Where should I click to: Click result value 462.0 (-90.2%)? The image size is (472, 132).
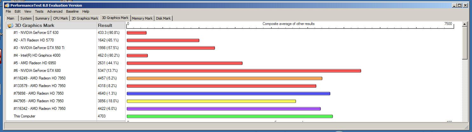pos(109,55)
